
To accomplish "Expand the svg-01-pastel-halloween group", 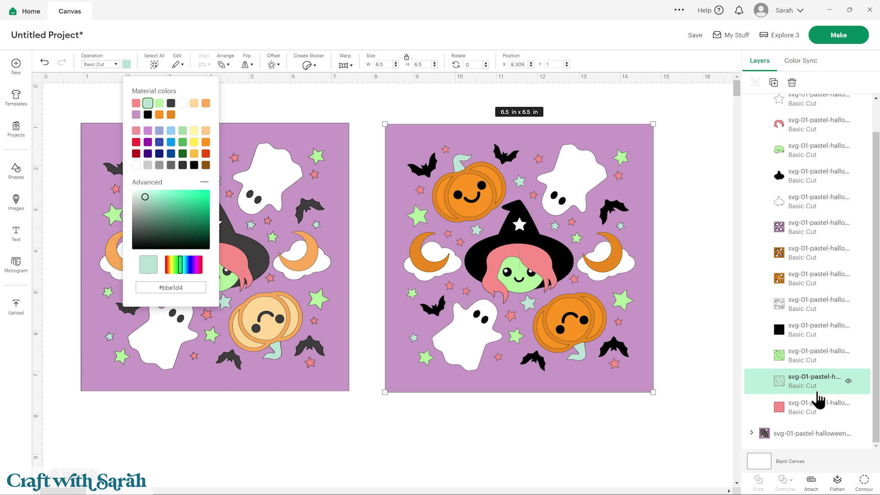I will [x=752, y=432].
